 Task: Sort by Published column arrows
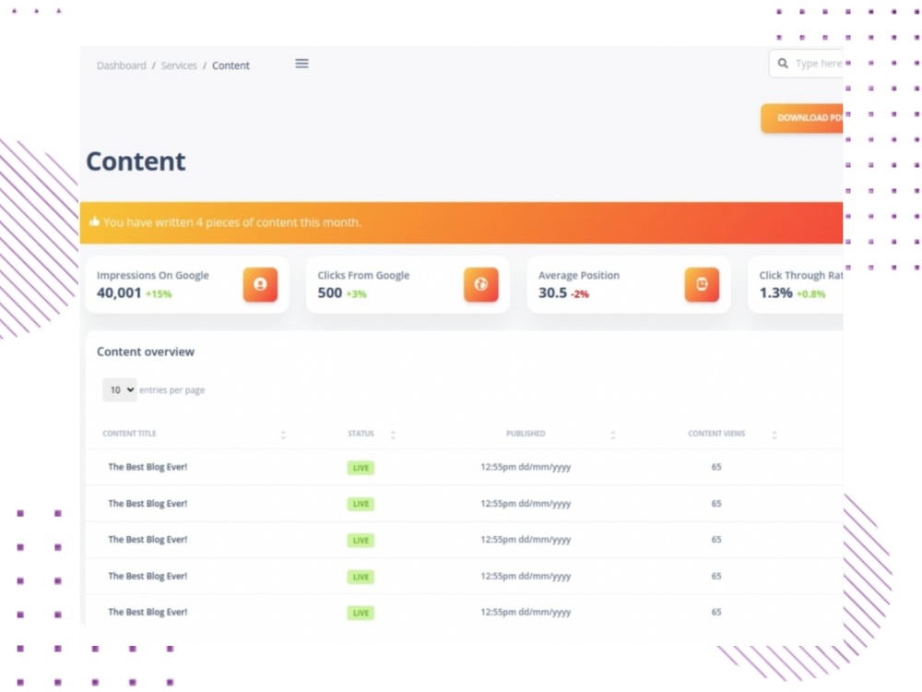(613, 435)
